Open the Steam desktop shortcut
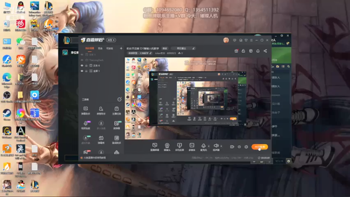Screen dimensions: 350x197 (7, 114)
